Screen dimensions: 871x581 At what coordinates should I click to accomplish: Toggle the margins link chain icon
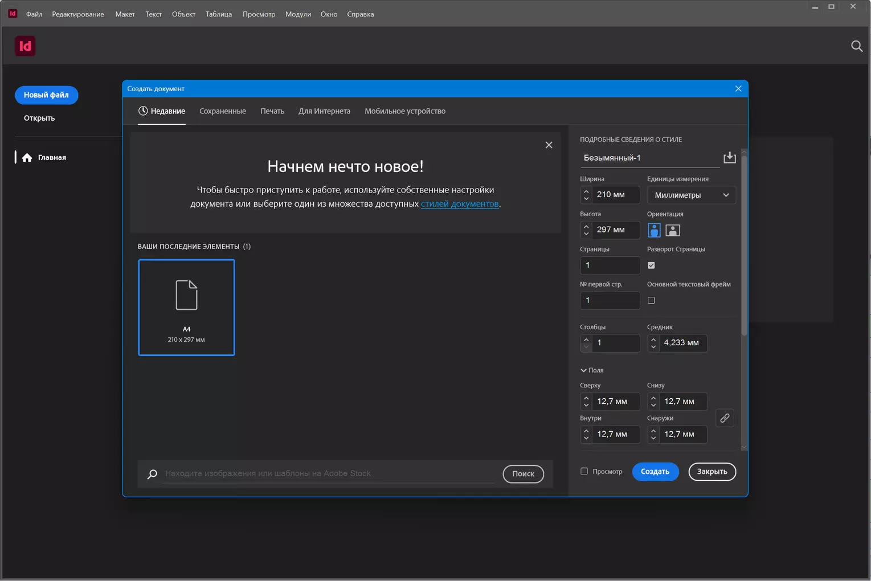pos(725,418)
